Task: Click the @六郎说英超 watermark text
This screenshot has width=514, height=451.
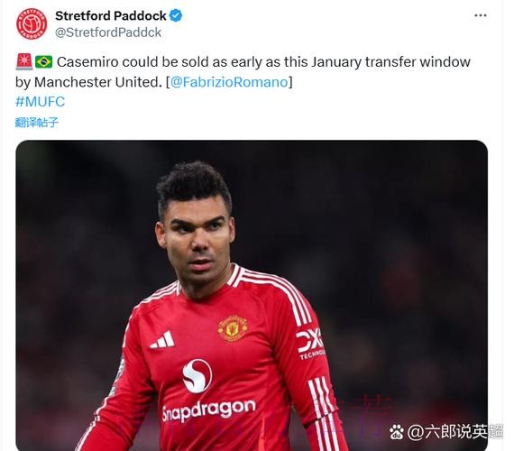Action: point(455,432)
